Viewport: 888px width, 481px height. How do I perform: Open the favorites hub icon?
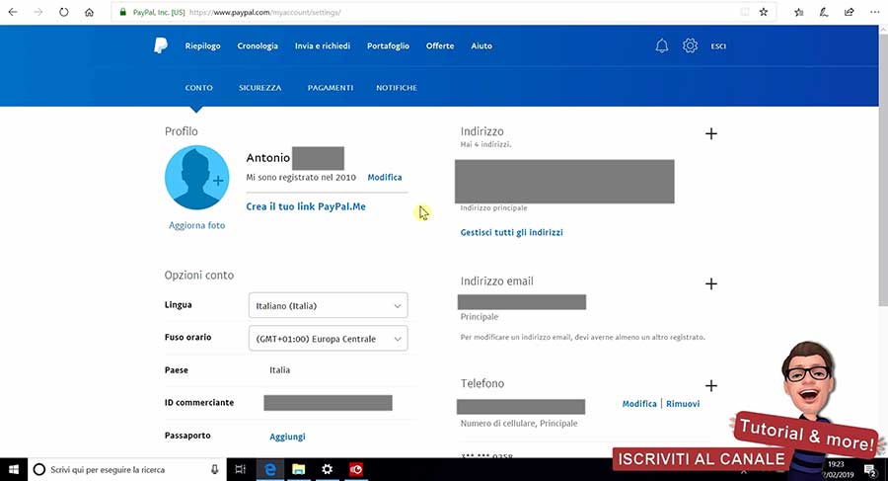point(798,12)
